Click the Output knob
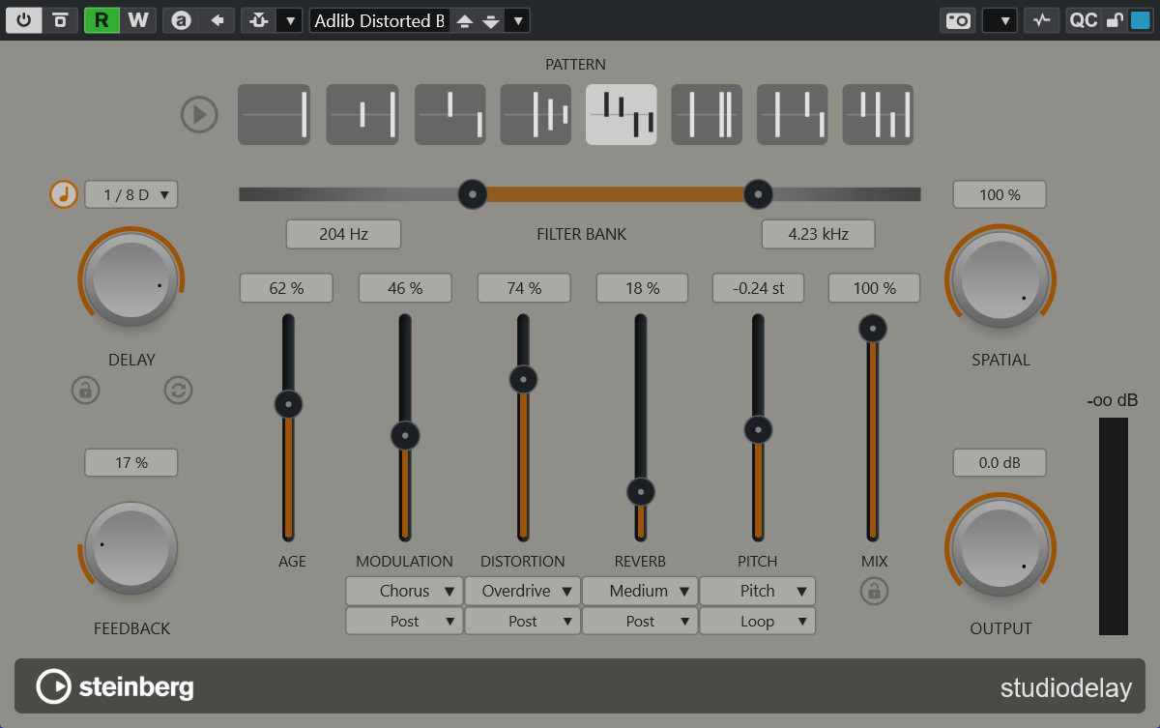 coord(1000,548)
